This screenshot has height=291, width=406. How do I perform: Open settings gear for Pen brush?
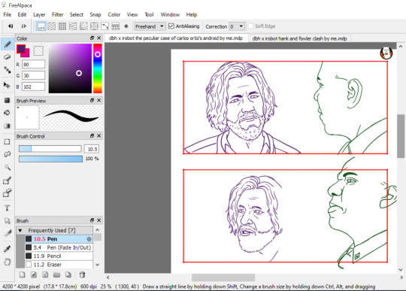click(89, 239)
